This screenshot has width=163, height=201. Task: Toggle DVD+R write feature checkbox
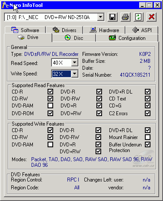98,145
